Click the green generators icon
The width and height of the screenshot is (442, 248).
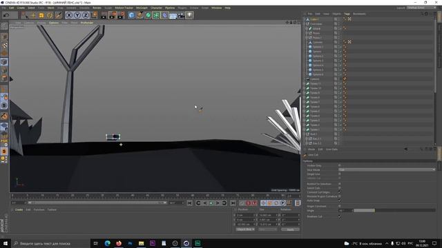coord(148,15)
